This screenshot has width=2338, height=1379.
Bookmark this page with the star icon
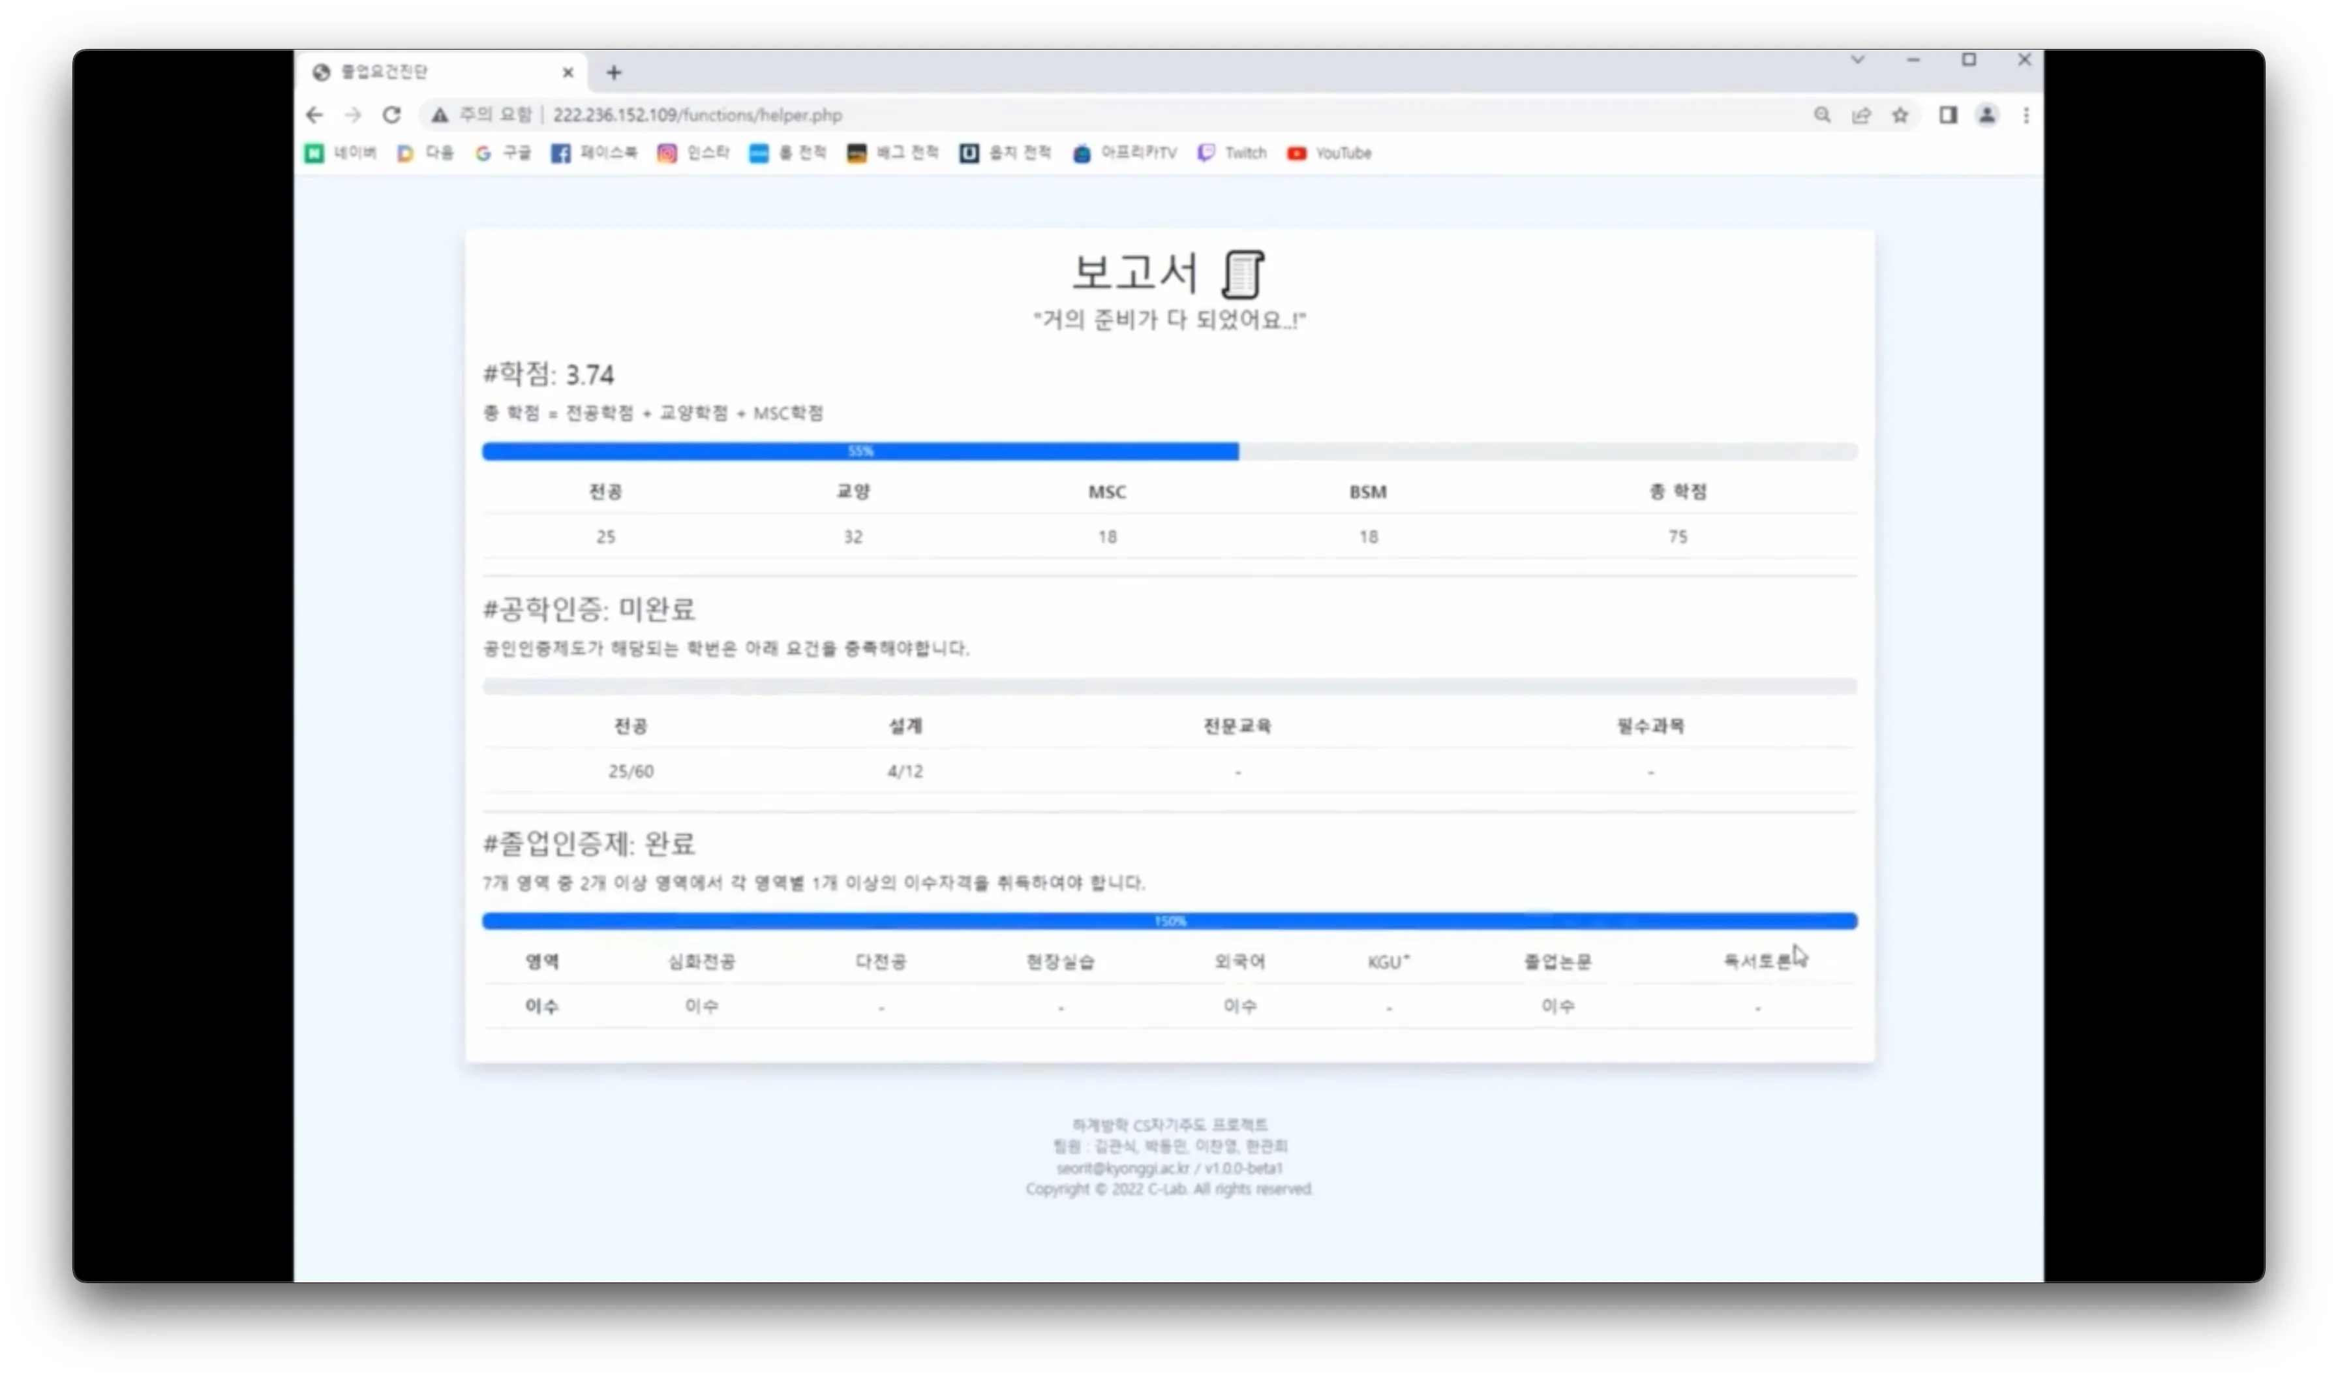(x=1900, y=115)
